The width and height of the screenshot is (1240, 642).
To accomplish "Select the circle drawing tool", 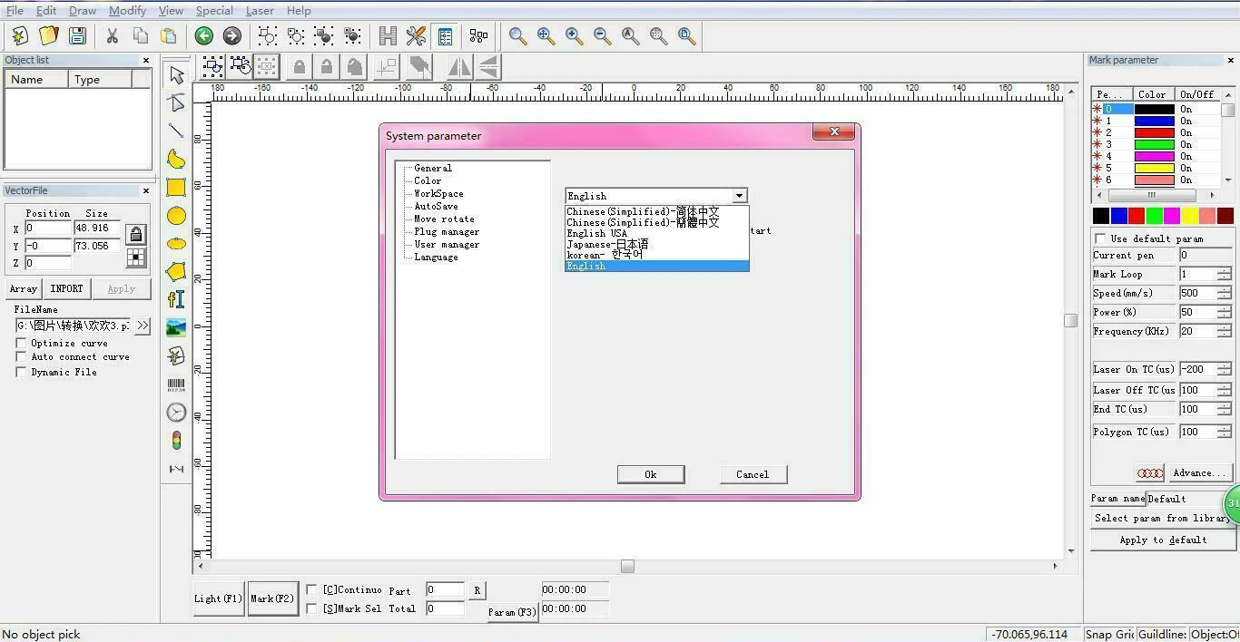I will pos(176,216).
